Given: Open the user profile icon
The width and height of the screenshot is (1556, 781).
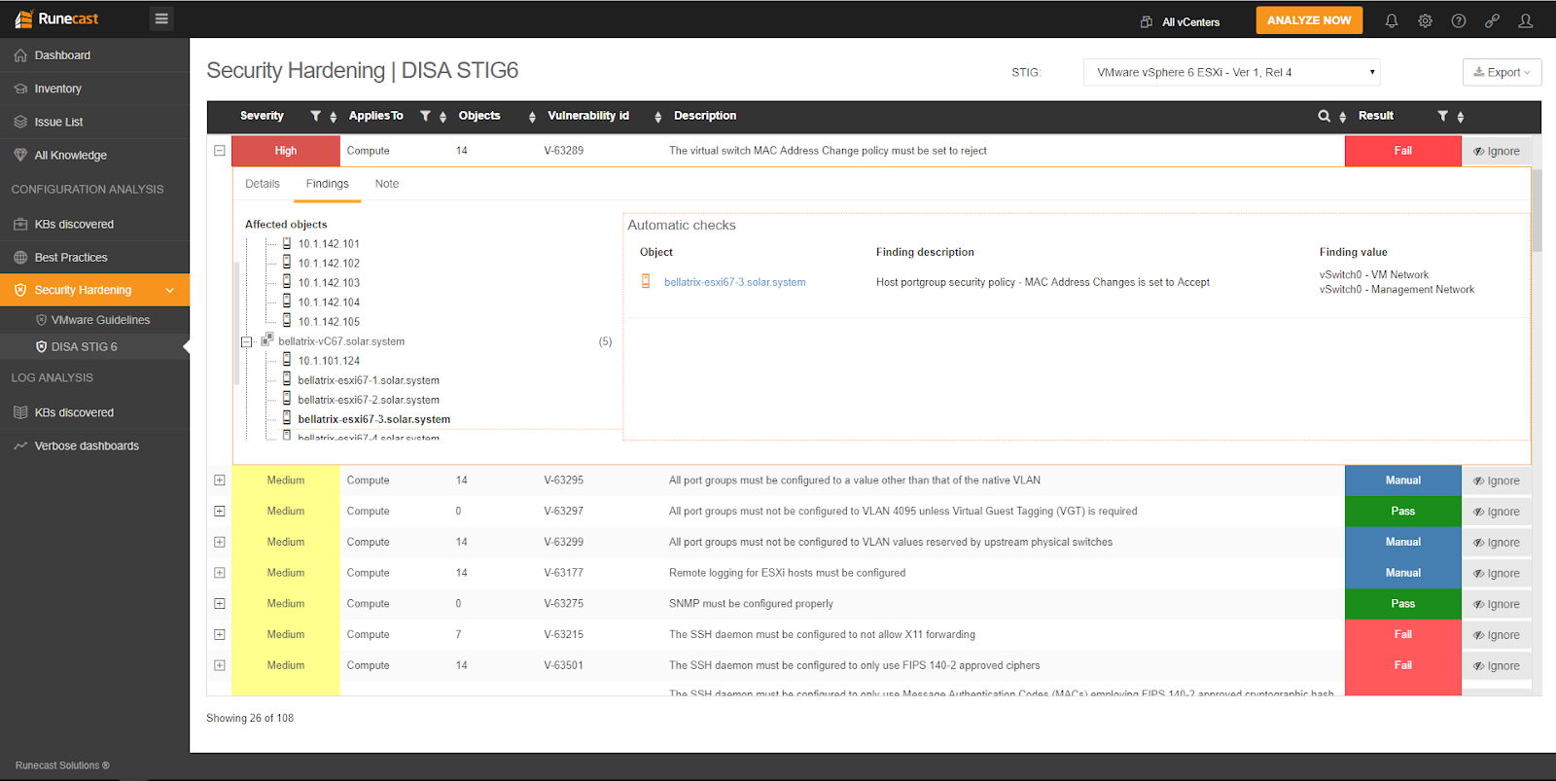Looking at the screenshot, I should pyautogui.click(x=1526, y=20).
